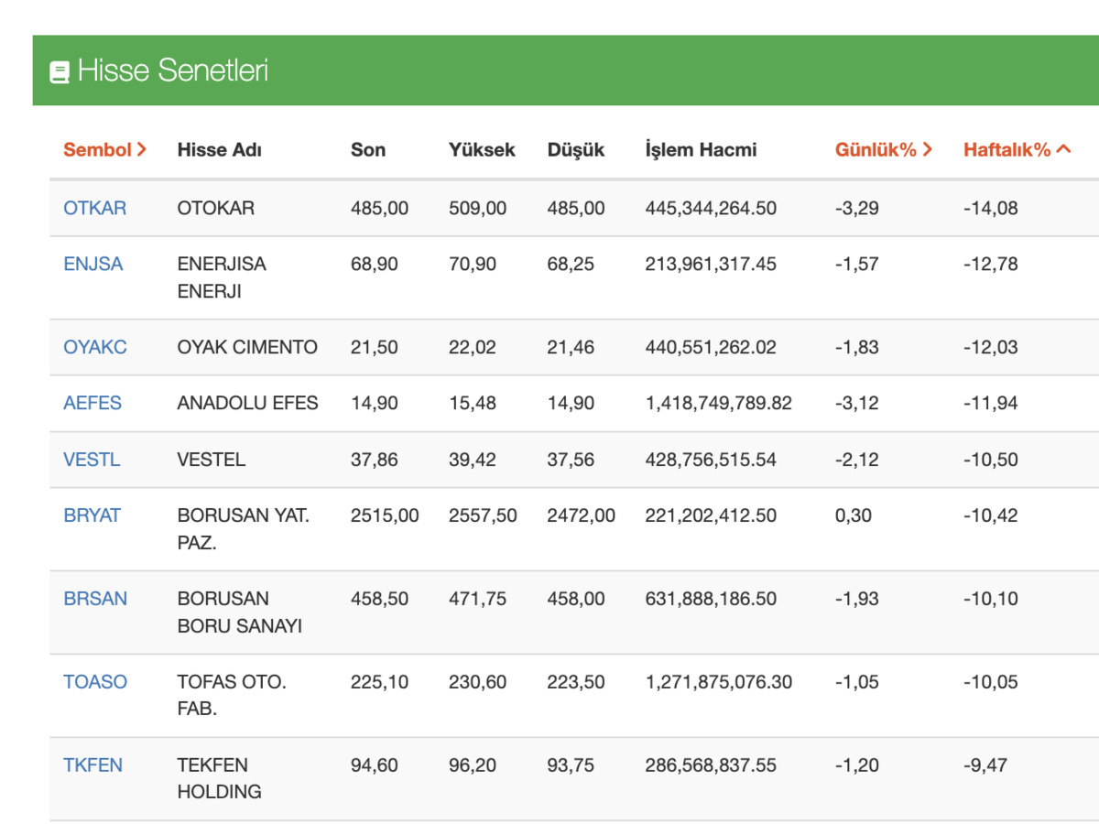Open OTKAR stock link
This screenshot has width=1099, height=824.
95,208
